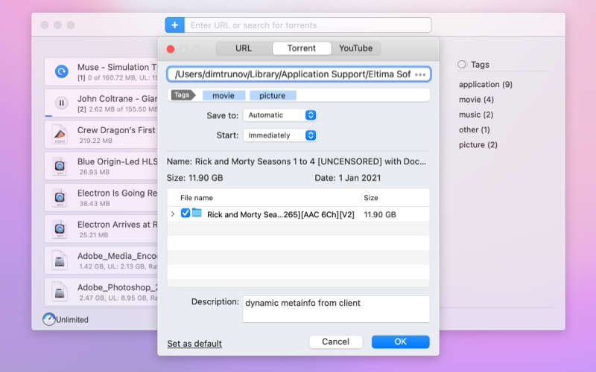This screenshot has height=372, width=596.
Task: Close the add-torrent dialog with red button
Action: (x=171, y=49)
